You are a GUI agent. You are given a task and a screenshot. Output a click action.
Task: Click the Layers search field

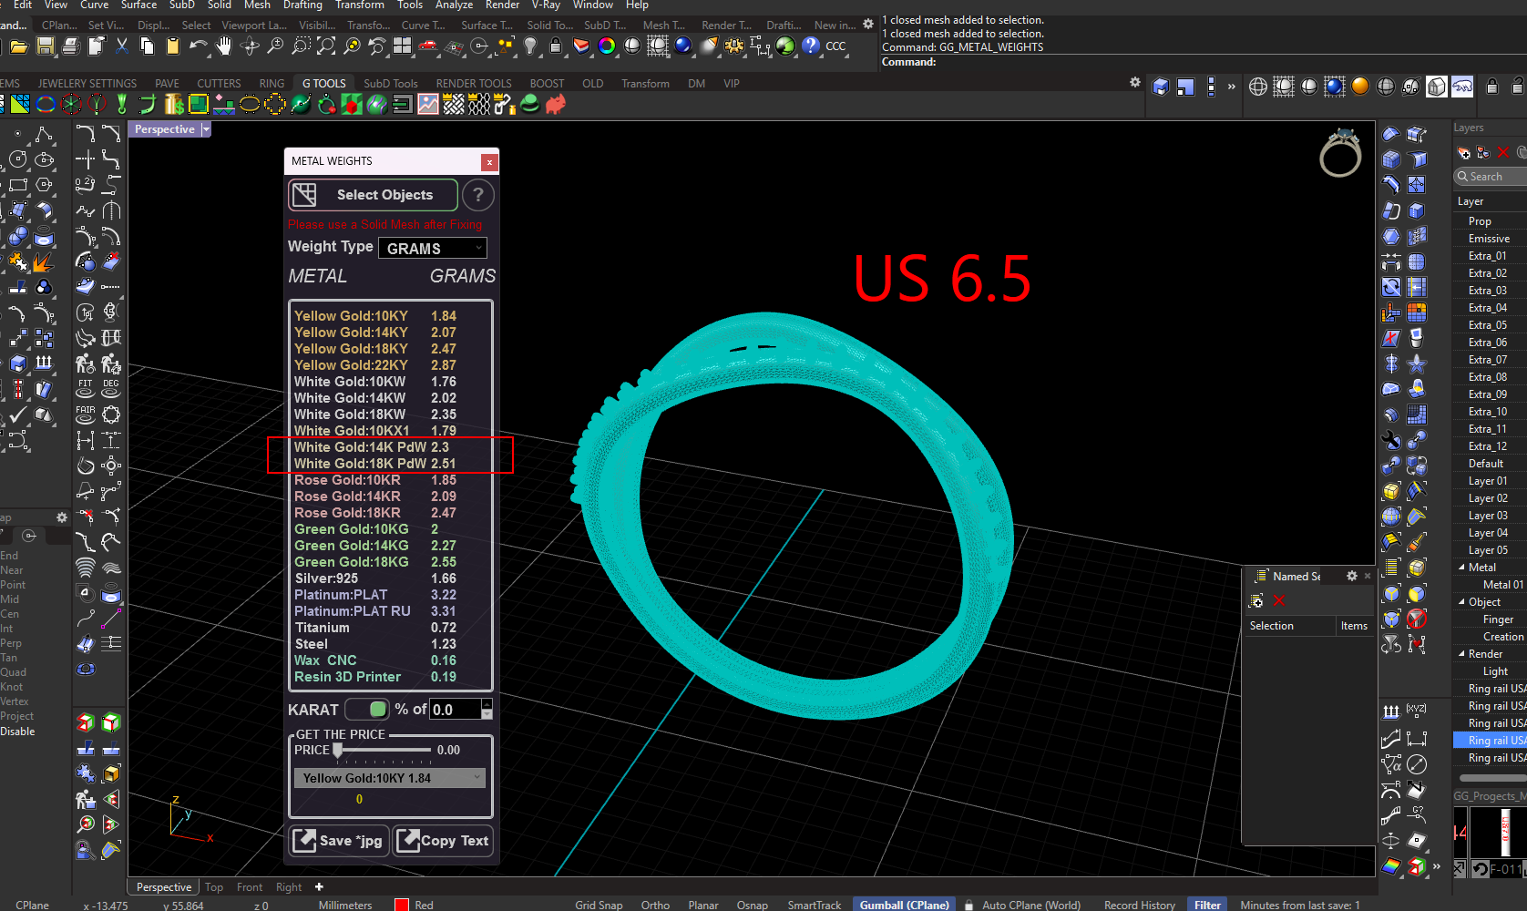coord(1491,177)
